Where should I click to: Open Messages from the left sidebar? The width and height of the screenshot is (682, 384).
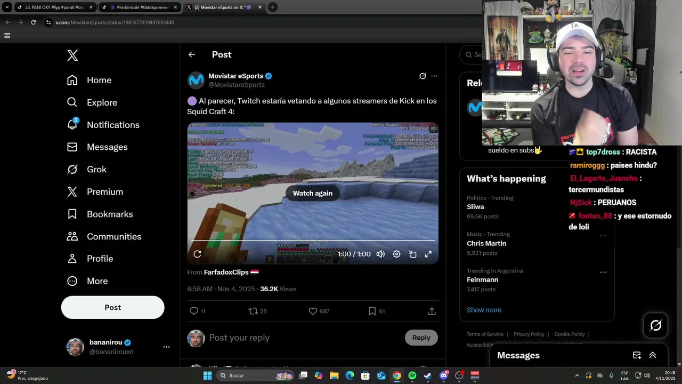point(97,147)
